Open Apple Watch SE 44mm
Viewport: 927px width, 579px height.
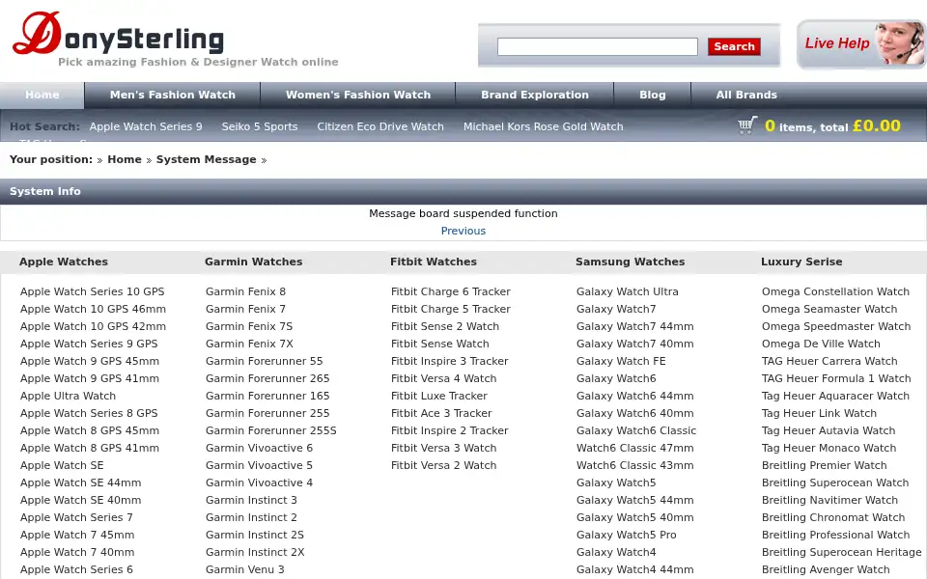tap(80, 482)
